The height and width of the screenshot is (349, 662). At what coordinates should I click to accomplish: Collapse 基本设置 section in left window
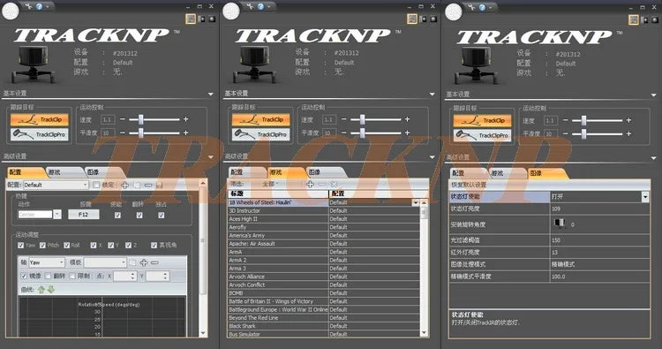(211, 95)
